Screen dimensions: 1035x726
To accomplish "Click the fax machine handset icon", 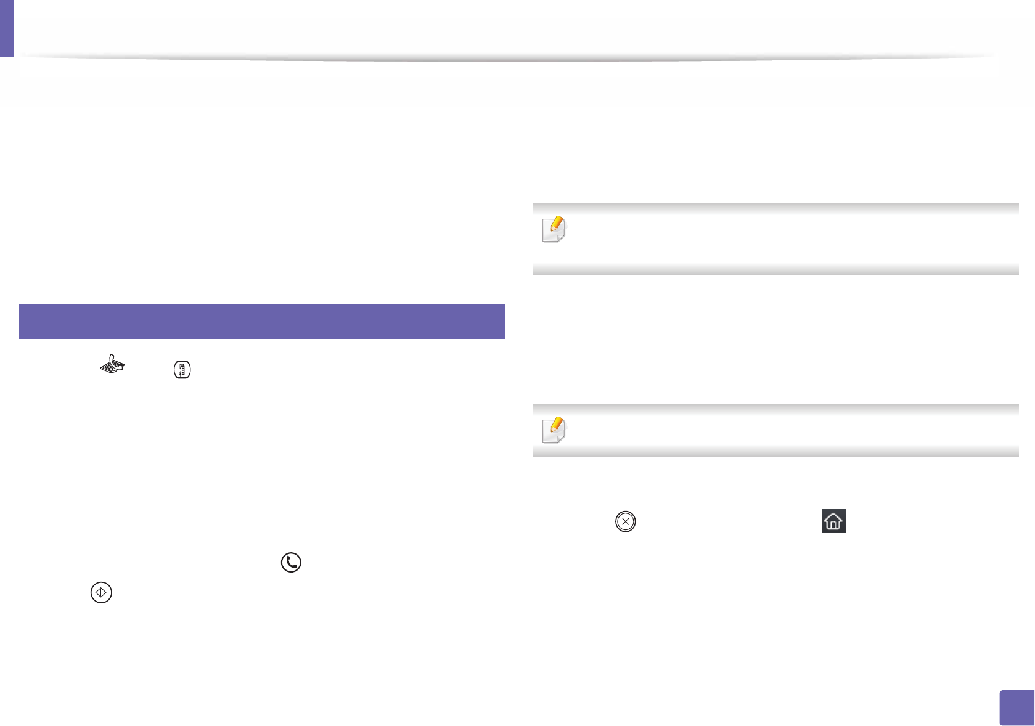I will click(112, 364).
